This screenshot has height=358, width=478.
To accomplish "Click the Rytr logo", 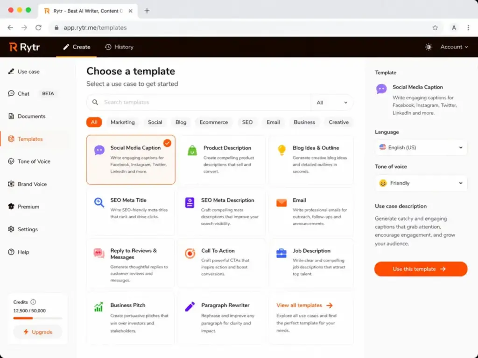I will click(24, 47).
